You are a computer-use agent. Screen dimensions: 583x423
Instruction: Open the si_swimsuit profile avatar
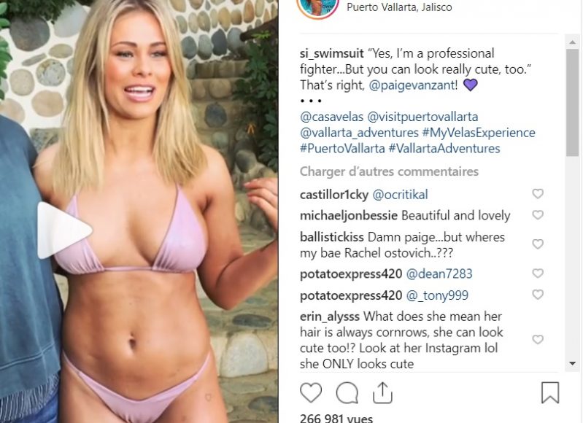tap(317, 6)
